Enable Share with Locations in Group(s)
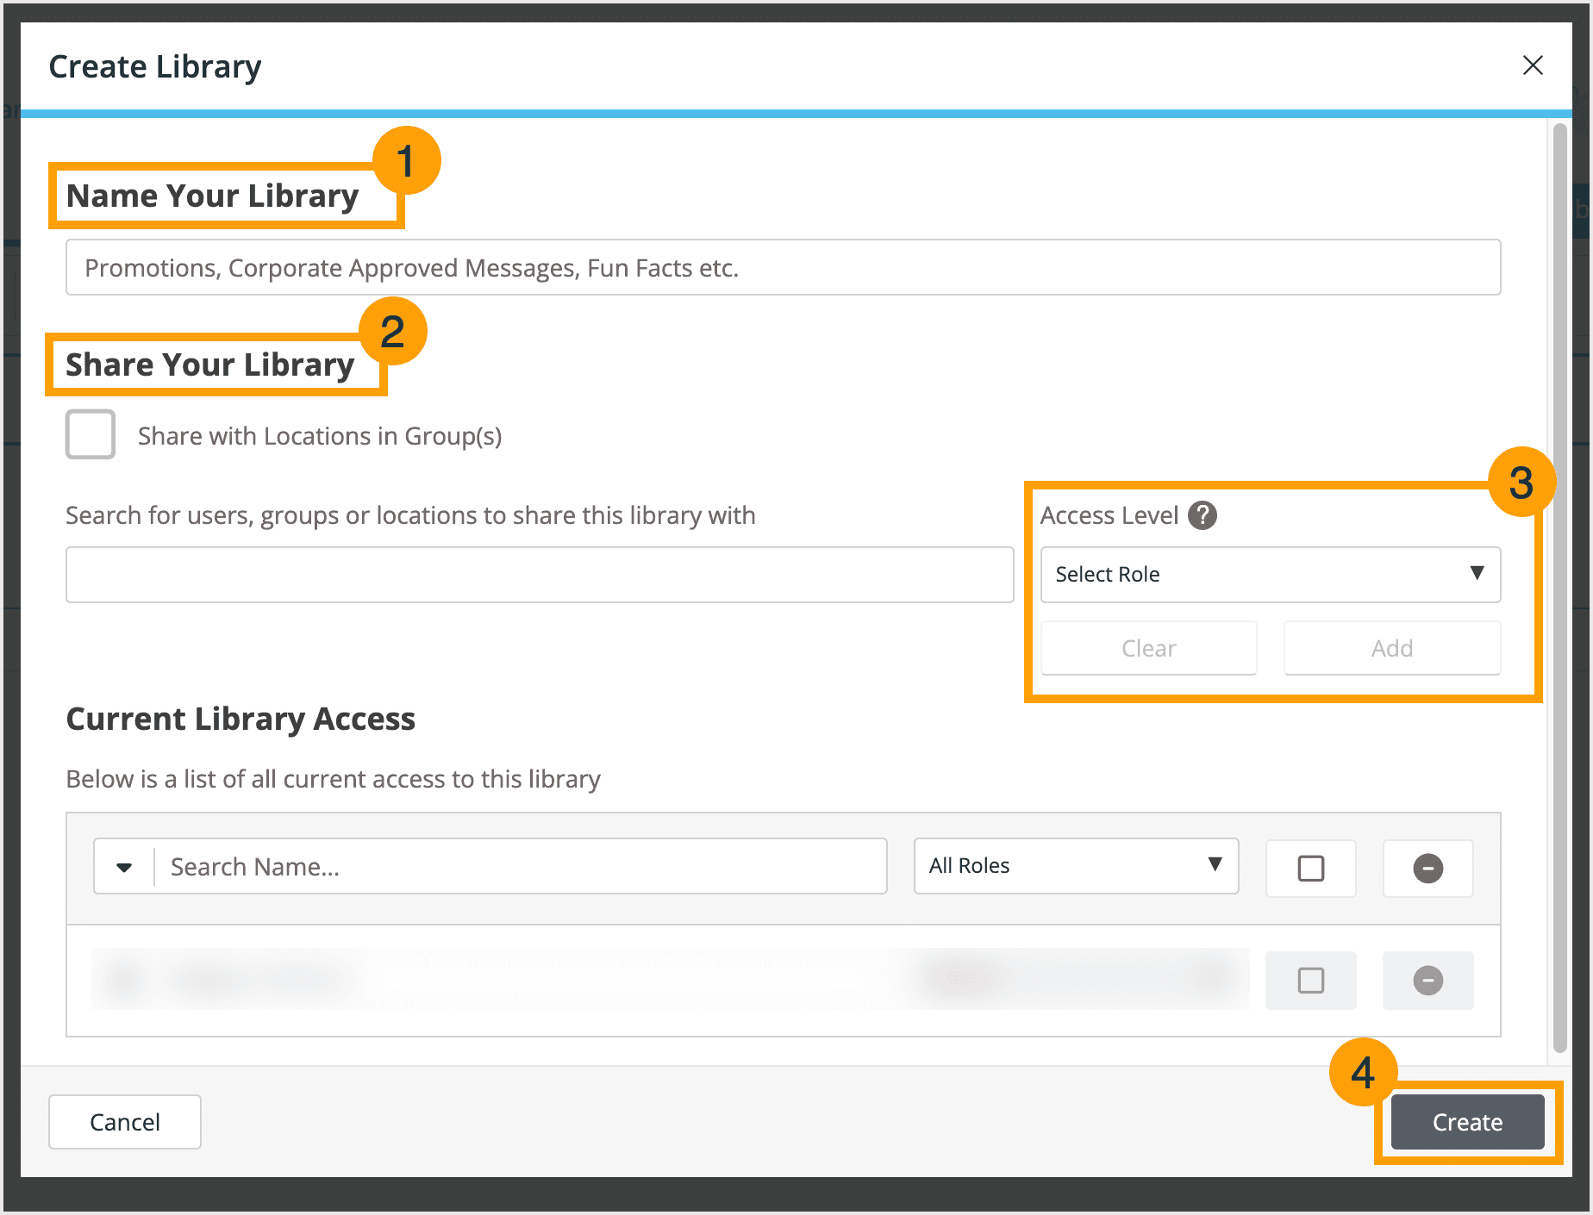 point(90,434)
